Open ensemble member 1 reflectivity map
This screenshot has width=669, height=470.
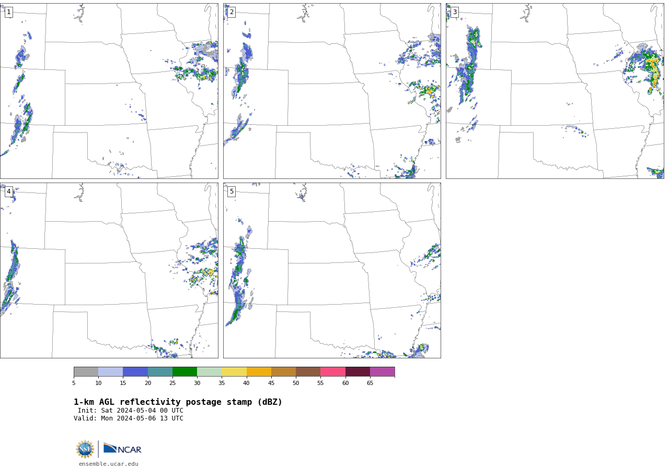109,91
